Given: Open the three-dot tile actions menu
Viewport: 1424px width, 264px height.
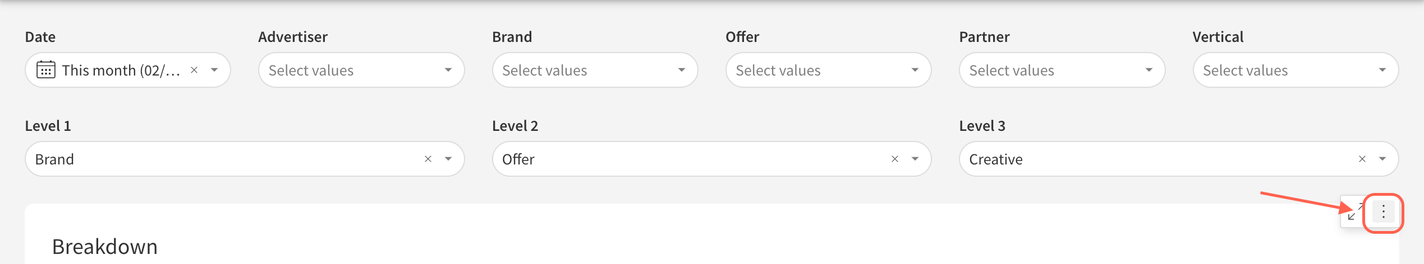Looking at the screenshot, I should [x=1384, y=212].
